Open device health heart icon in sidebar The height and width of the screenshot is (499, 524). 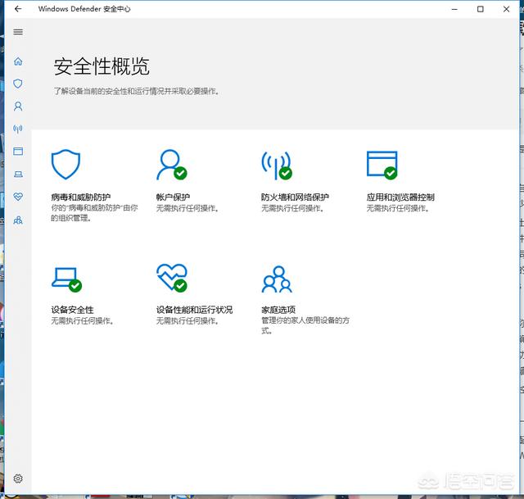[x=18, y=197]
